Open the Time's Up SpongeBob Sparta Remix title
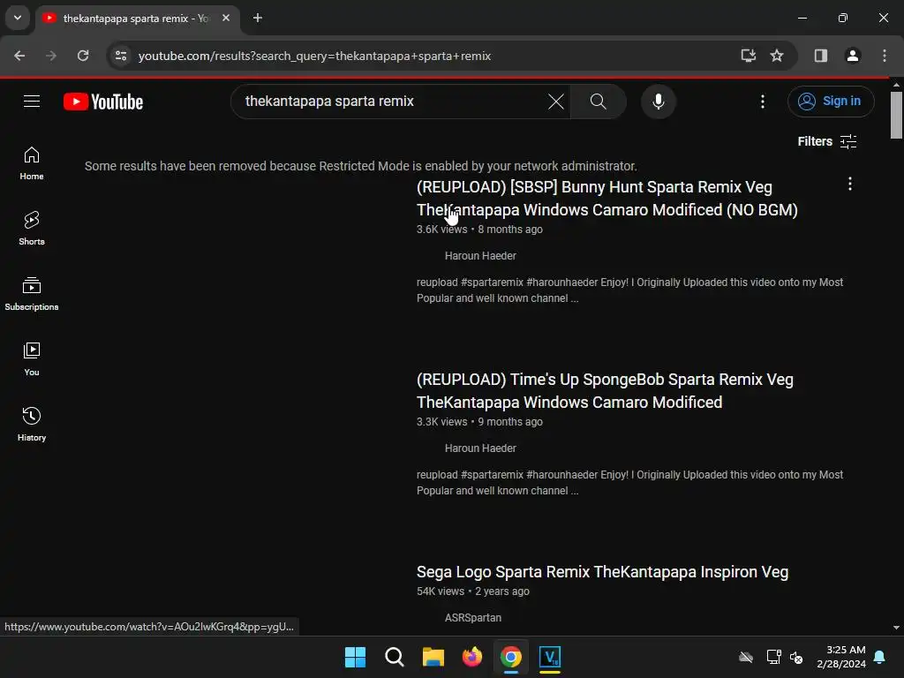This screenshot has width=904, height=678. coord(605,391)
